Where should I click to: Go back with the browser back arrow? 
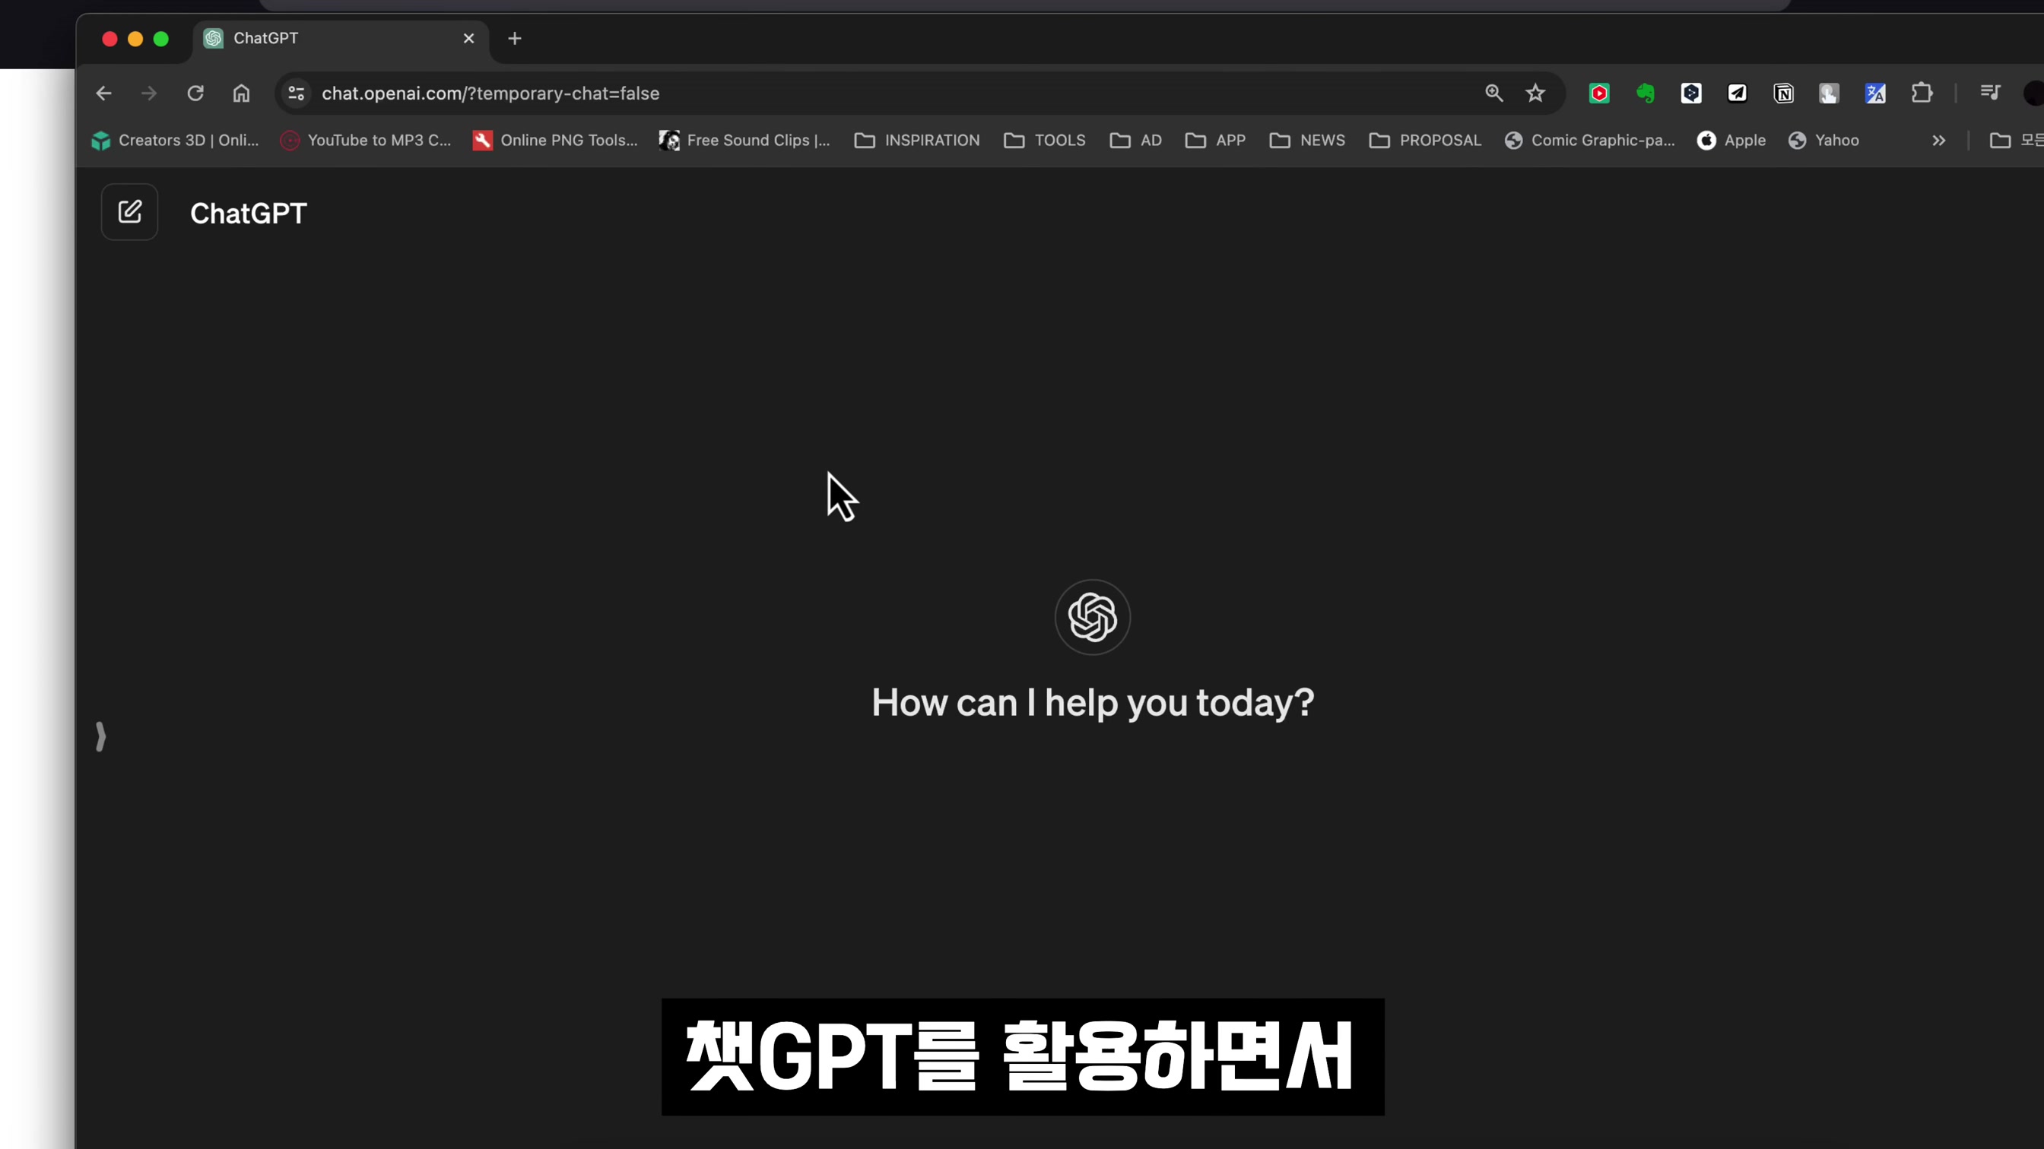coord(104,93)
